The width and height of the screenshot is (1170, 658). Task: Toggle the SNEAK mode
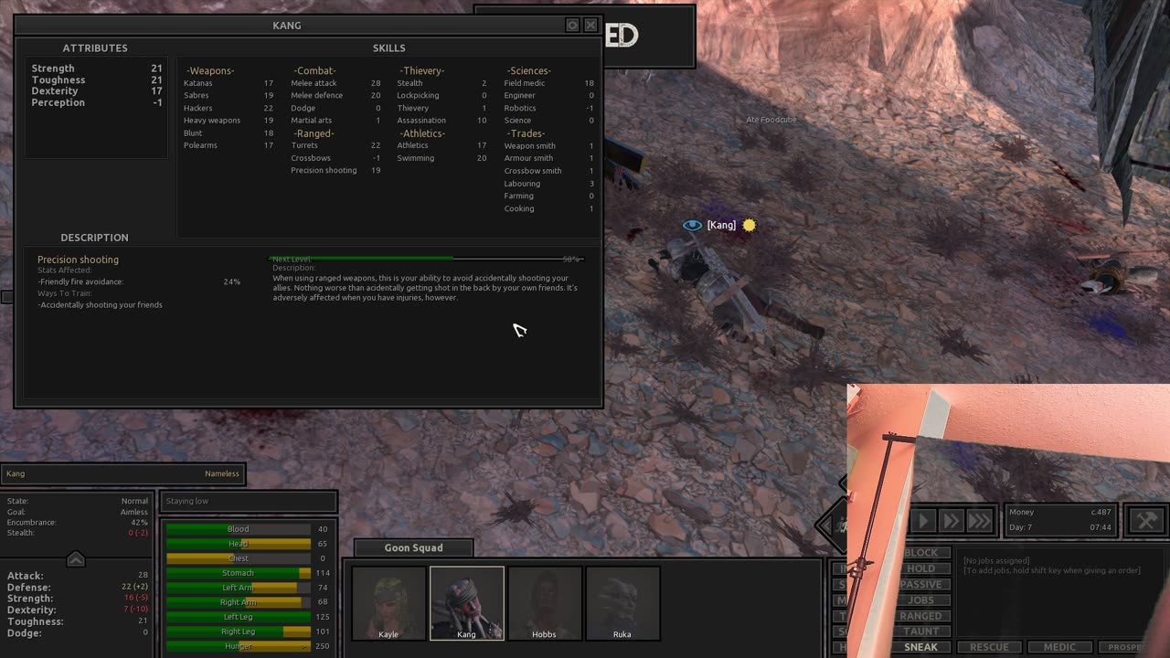[920, 647]
